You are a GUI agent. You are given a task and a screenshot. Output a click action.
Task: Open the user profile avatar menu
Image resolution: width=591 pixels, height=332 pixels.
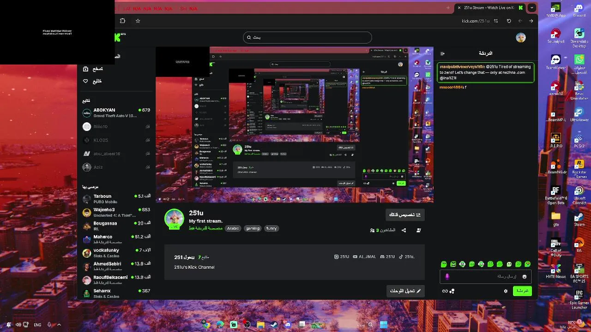(521, 38)
